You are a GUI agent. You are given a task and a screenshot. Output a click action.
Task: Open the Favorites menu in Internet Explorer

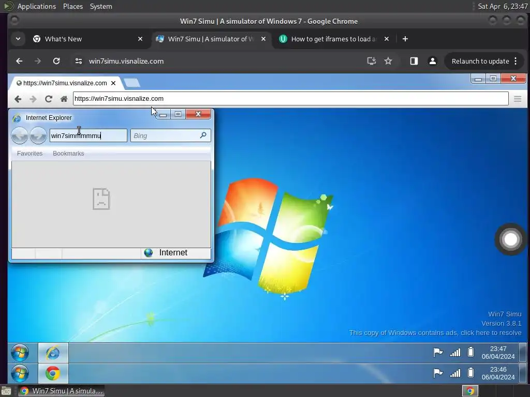click(30, 153)
